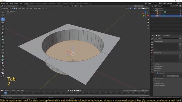Toggle the Auto Smooth checkbox
Image resolution: width=182 pixels, height=102 pixels.
click(157, 73)
